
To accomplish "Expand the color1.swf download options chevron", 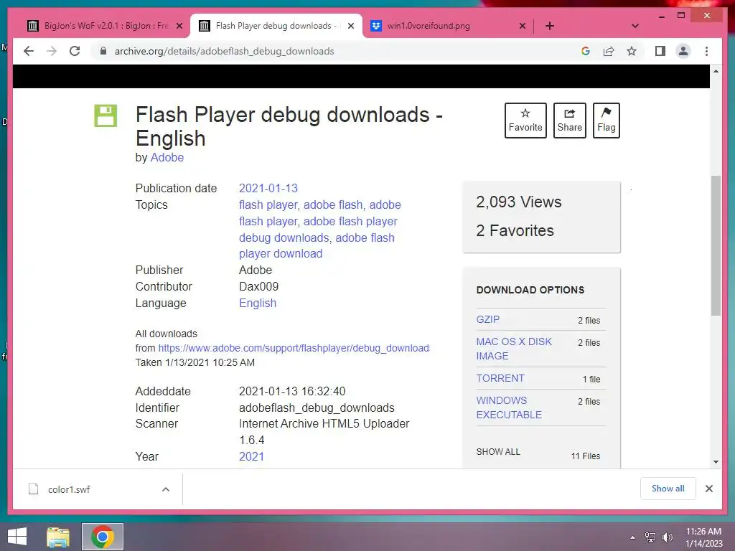I will point(166,489).
